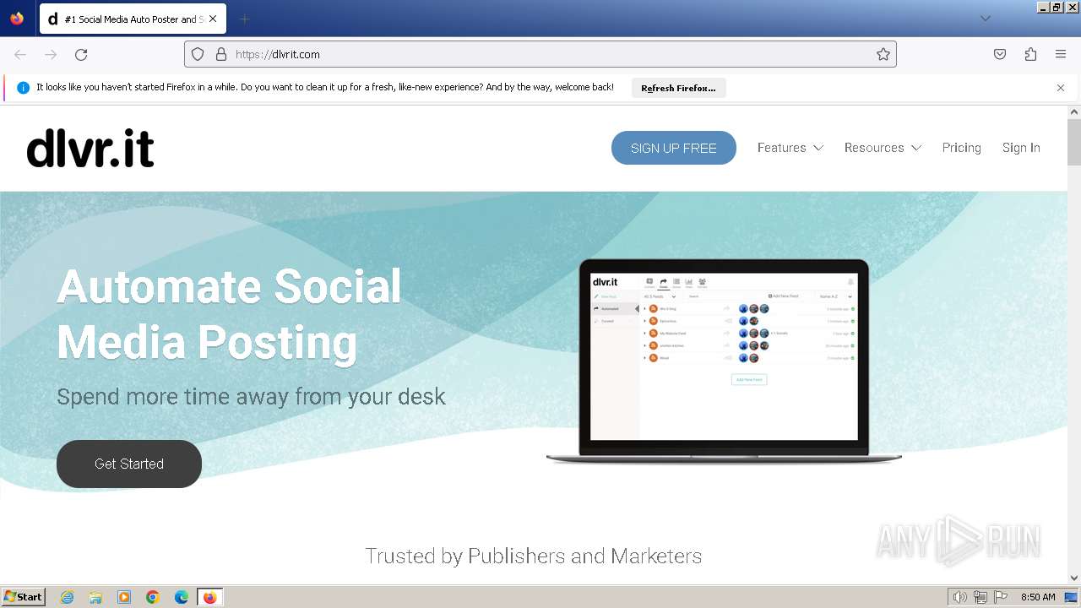Click the scrollbar up arrow

[x=1074, y=111]
